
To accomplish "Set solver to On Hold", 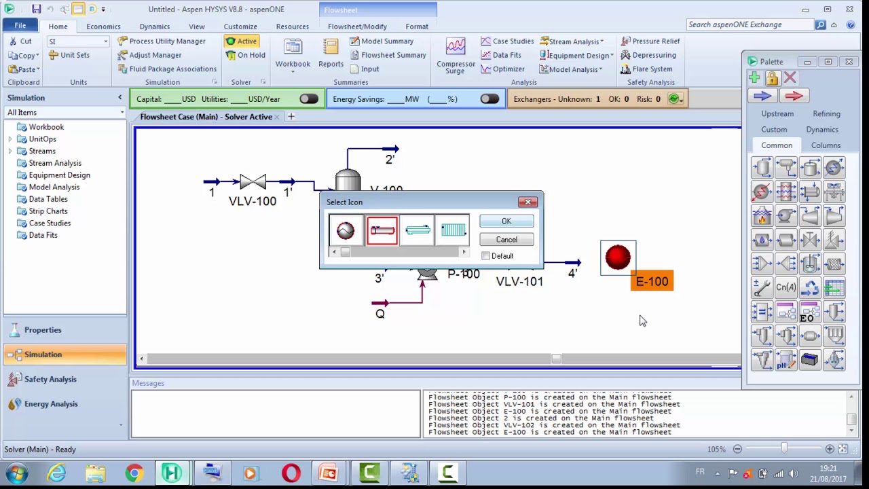I will (x=246, y=55).
